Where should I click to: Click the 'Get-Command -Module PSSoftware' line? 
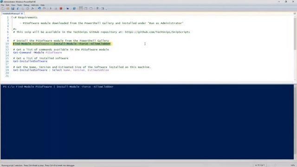[38, 52]
